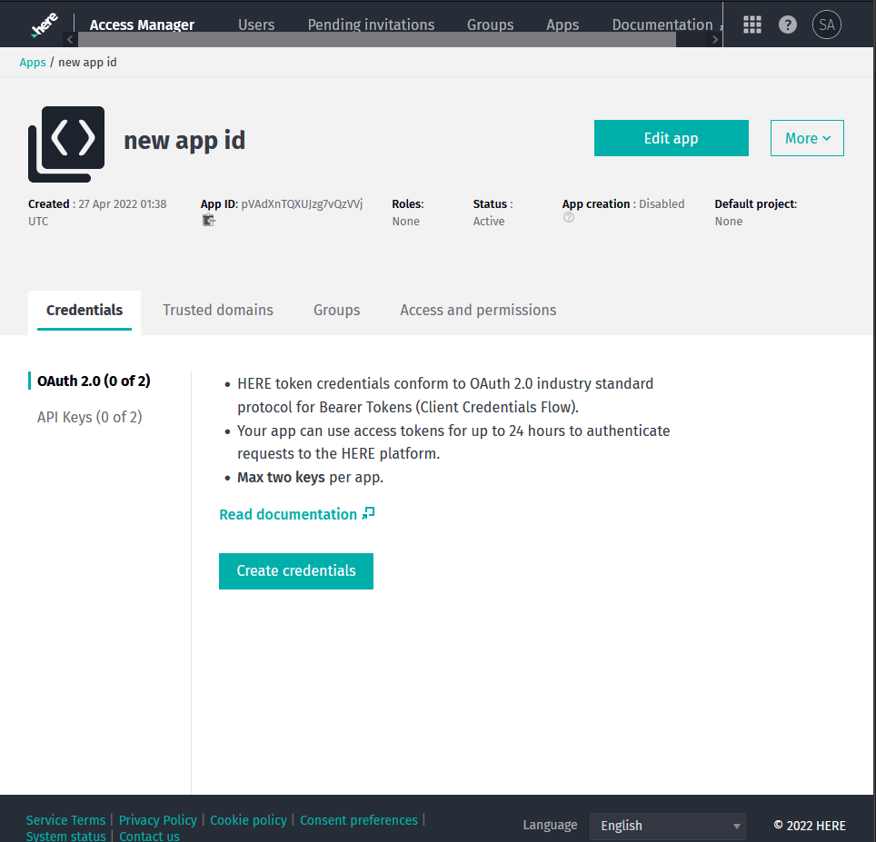Viewport: 876px width, 842px height.
Task: Click the navigation scroll left arrow
Action: pyautogui.click(x=70, y=39)
